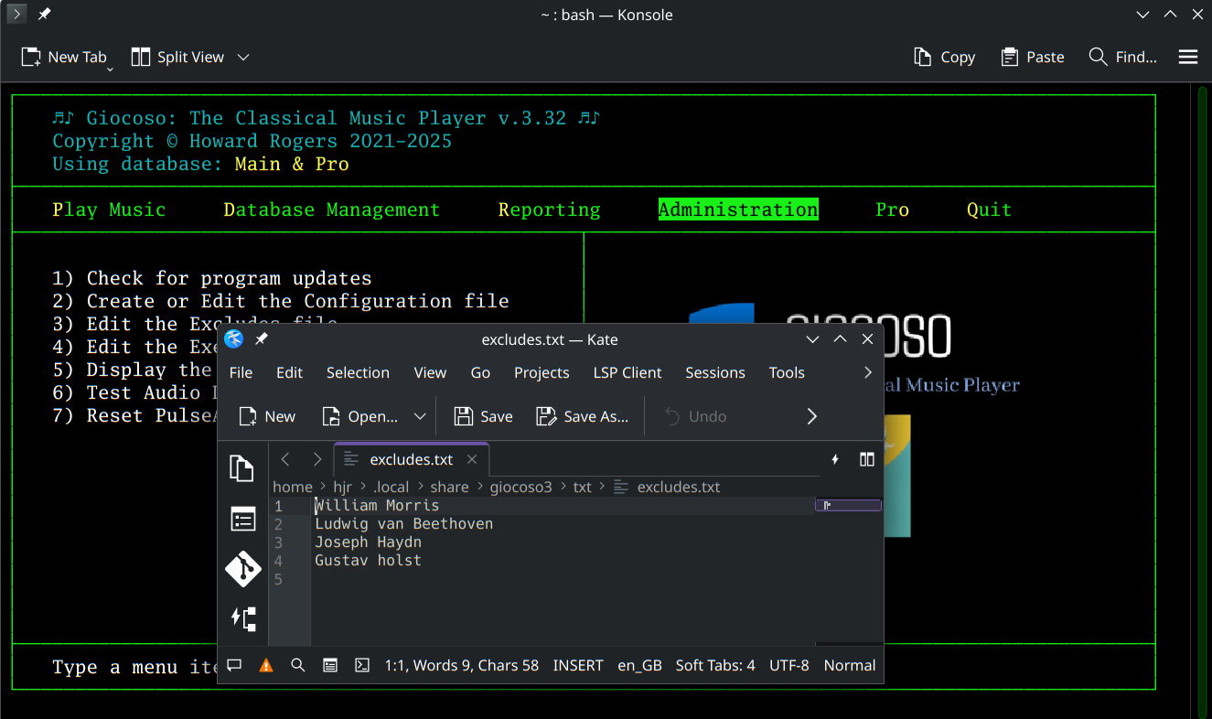Open the Git panel in Kate's sidebar
This screenshot has width=1212, height=719.
(x=242, y=569)
